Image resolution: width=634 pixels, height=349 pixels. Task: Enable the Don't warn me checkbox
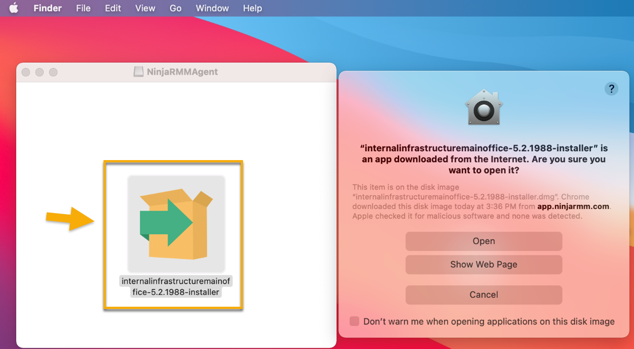(354, 321)
